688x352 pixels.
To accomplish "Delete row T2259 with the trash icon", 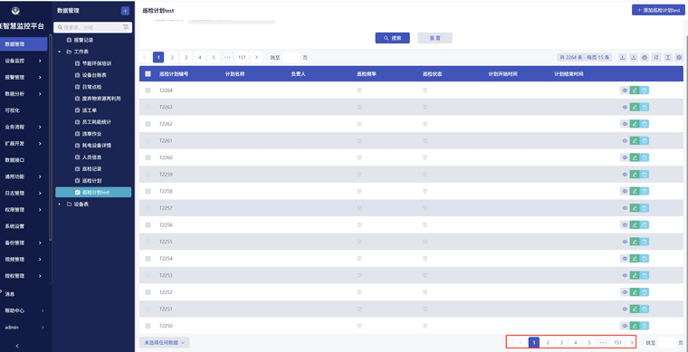I will (x=645, y=175).
